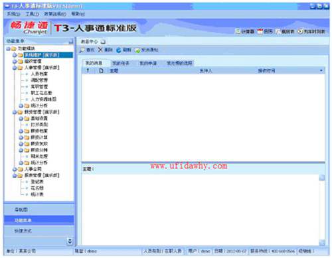This screenshot has width=332, height=258.
Task: Open the 工具 menu
Action: (32, 14)
